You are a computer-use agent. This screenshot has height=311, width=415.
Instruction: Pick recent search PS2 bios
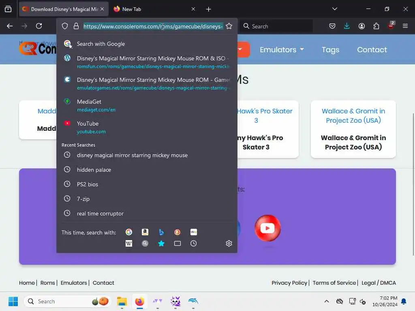click(x=147, y=184)
